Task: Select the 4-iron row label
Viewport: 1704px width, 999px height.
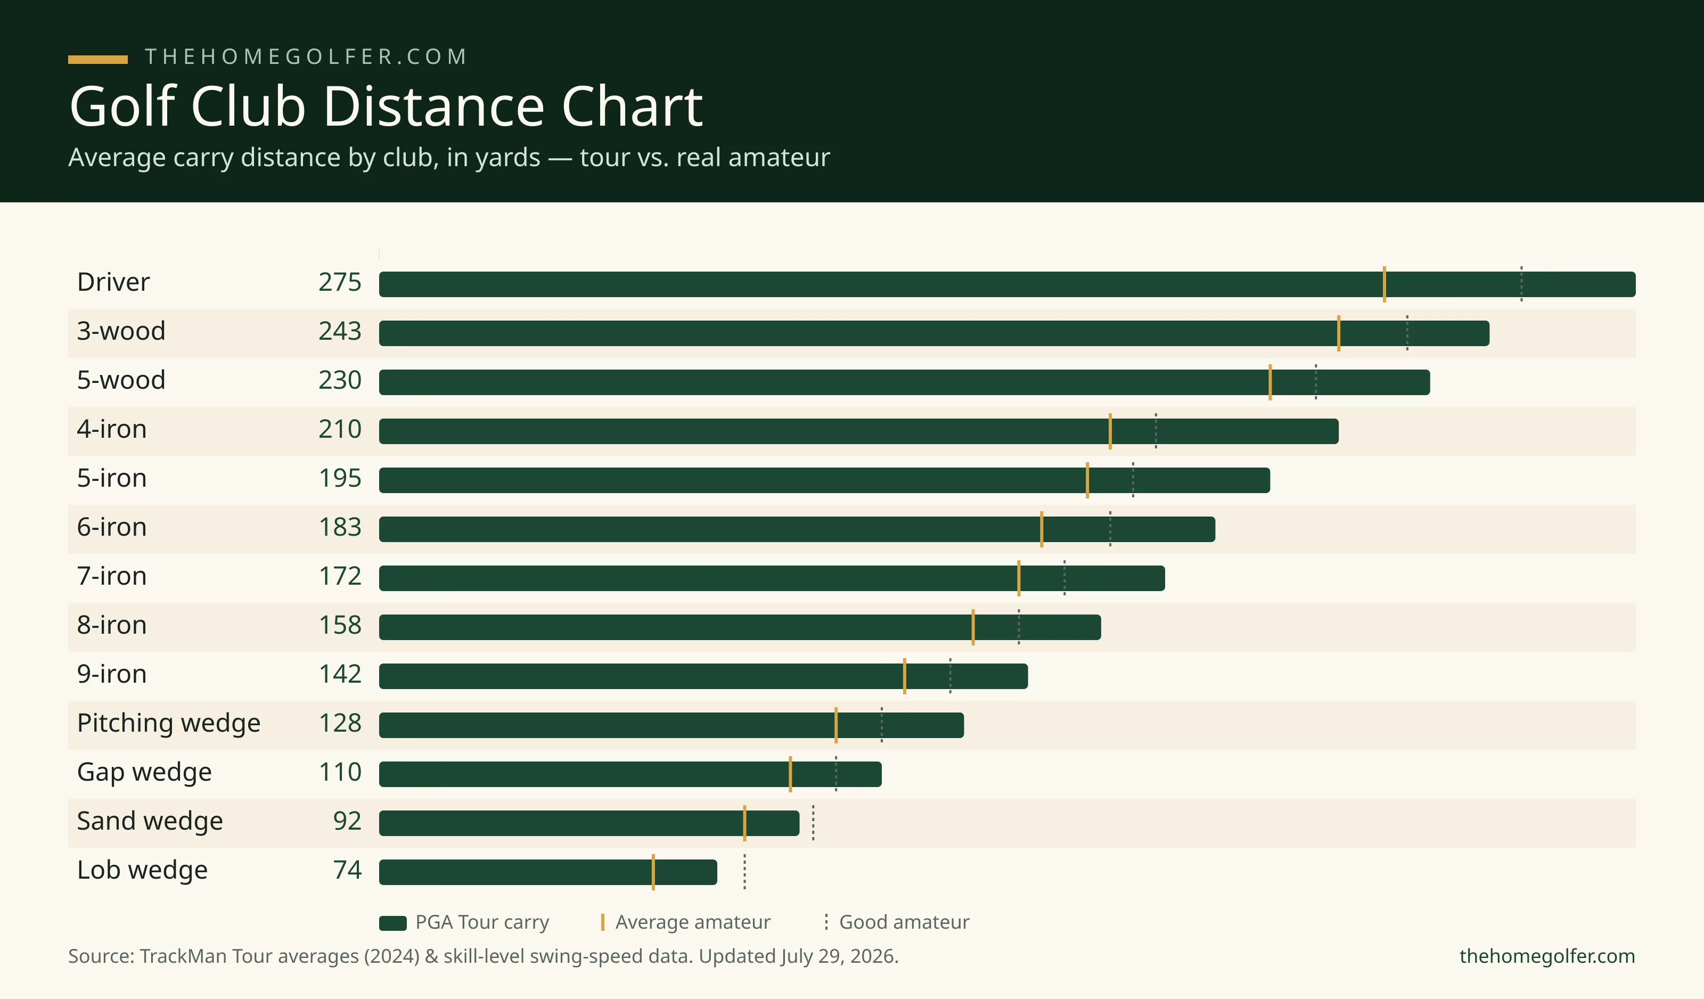Action: (112, 429)
